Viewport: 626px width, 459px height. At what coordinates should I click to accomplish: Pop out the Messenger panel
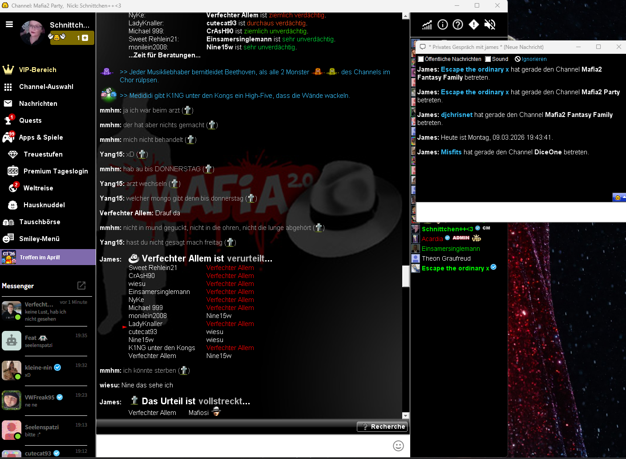81,286
